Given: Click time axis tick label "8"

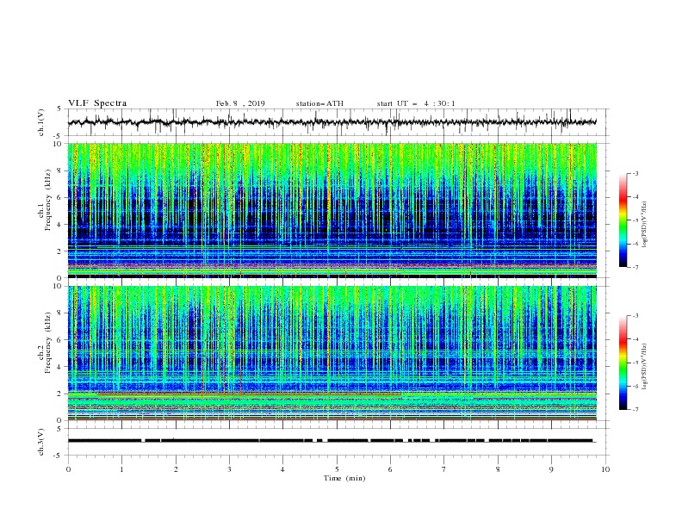Looking at the screenshot, I should (x=498, y=469).
